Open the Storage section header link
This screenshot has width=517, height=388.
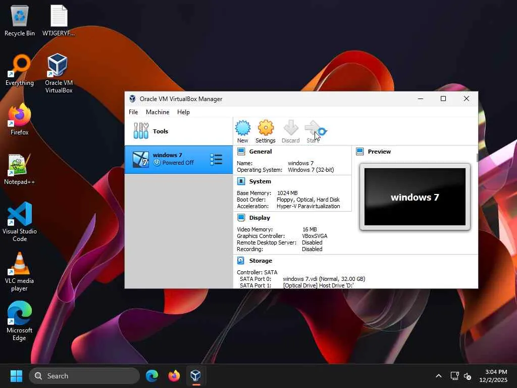pyautogui.click(x=261, y=260)
